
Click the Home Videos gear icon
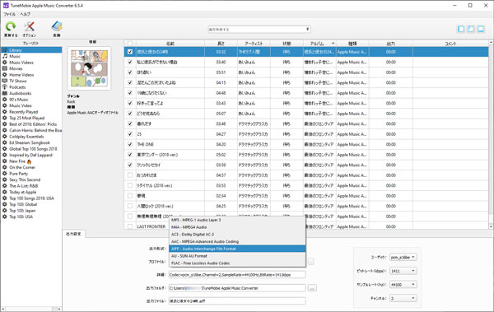point(4,75)
